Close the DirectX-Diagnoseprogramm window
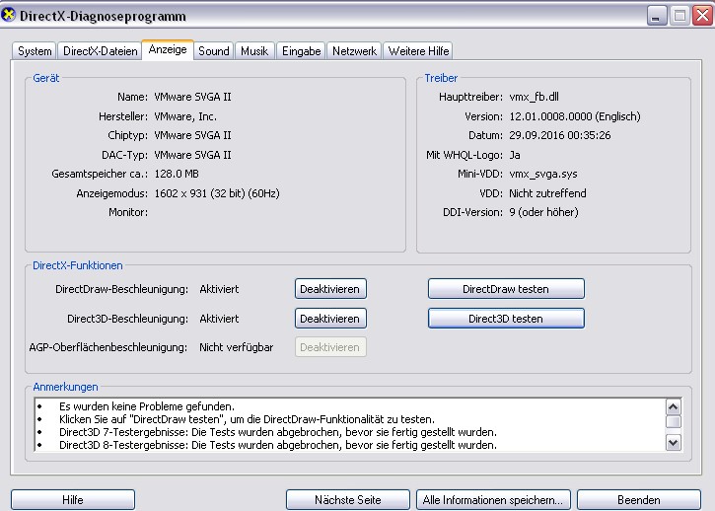715x511 pixels. [703, 16]
